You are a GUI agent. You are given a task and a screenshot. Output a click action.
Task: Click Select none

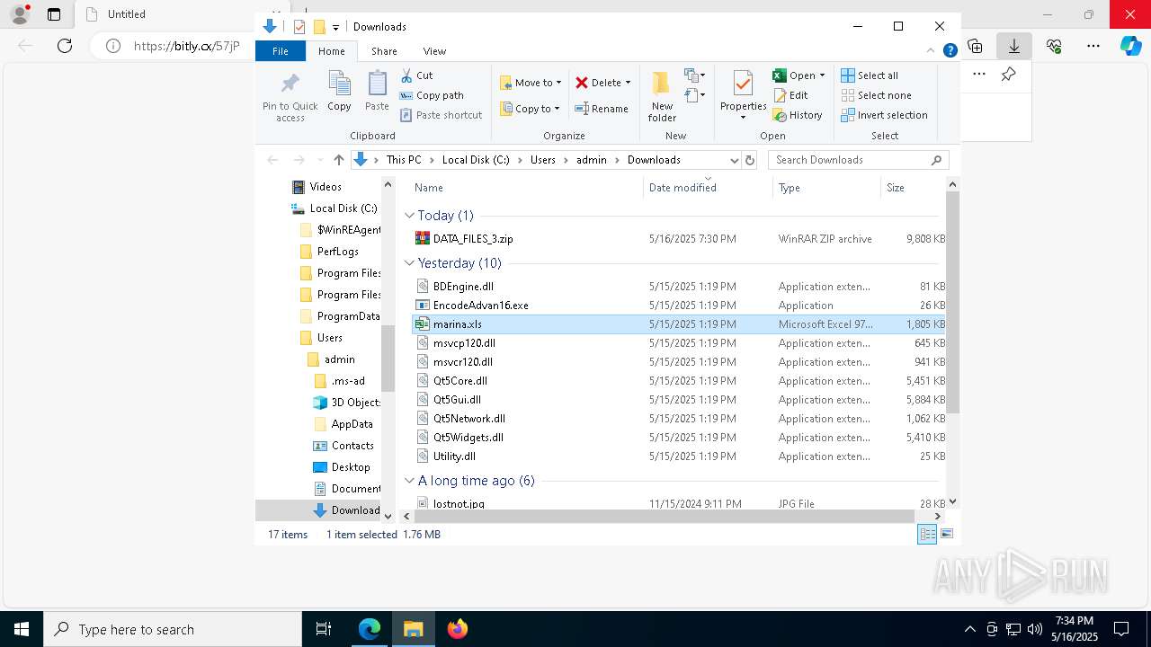[x=876, y=95]
